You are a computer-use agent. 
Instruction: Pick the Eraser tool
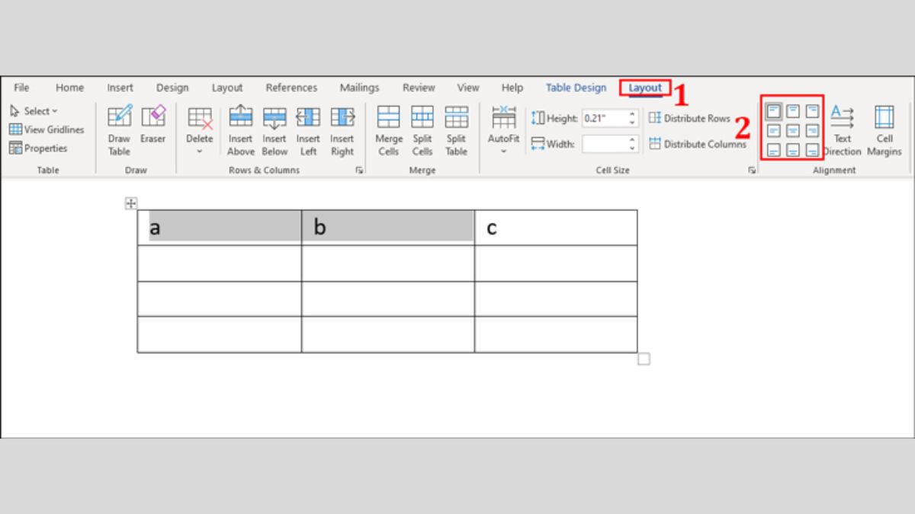coord(152,128)
